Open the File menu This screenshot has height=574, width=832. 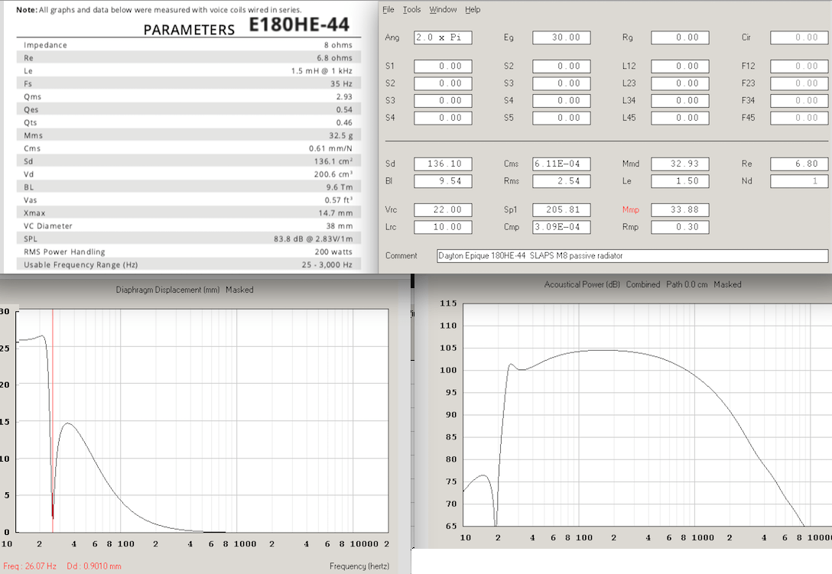388,9
